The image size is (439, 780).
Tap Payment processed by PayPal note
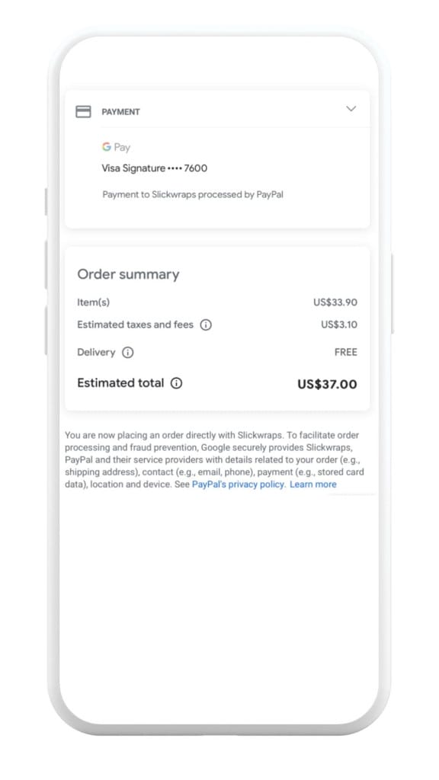[193, 194]
